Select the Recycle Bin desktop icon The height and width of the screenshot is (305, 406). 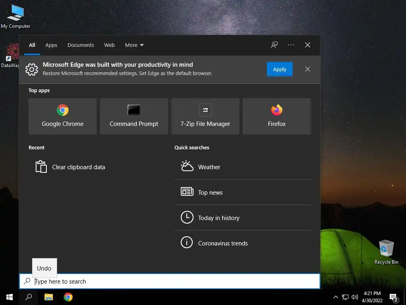pos(386,252)
